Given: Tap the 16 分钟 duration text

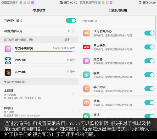Looking at the screenshot, I should (x=71, y=71).
